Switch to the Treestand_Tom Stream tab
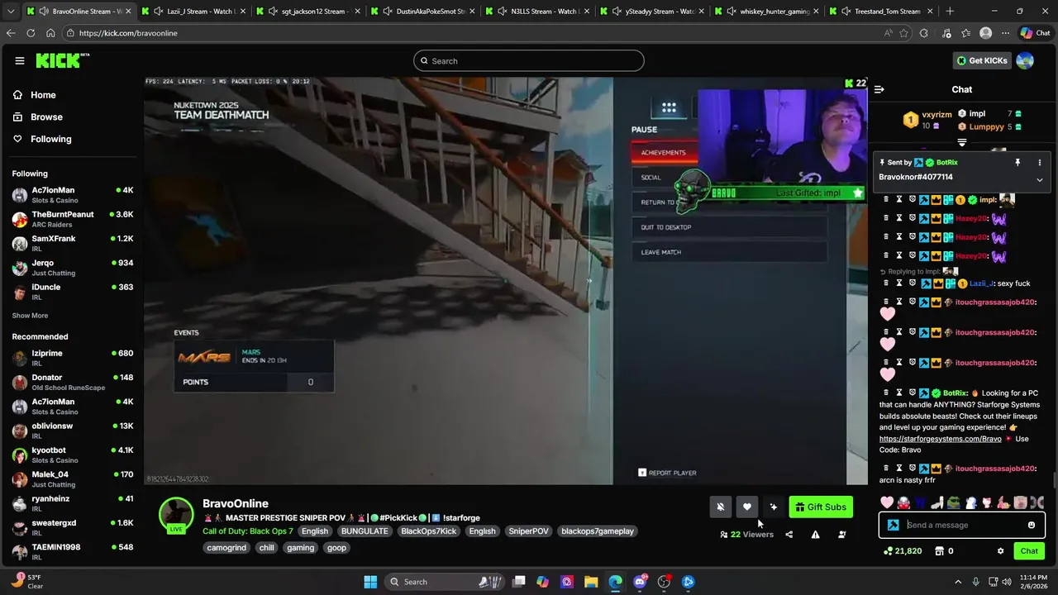 point(881,12)
